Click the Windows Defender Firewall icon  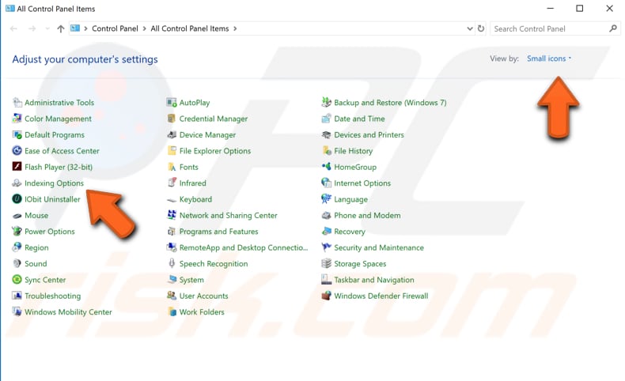[x=326, y=296]
